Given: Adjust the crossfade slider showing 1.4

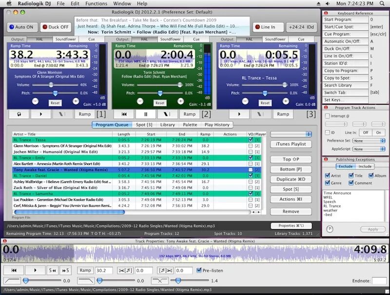Looking at the screenshot, I should click(190, 280).
